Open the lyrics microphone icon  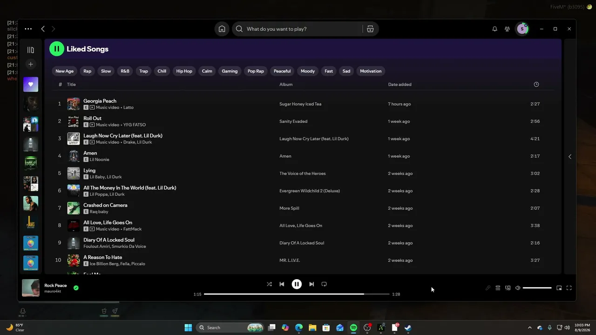click(488, 288)
